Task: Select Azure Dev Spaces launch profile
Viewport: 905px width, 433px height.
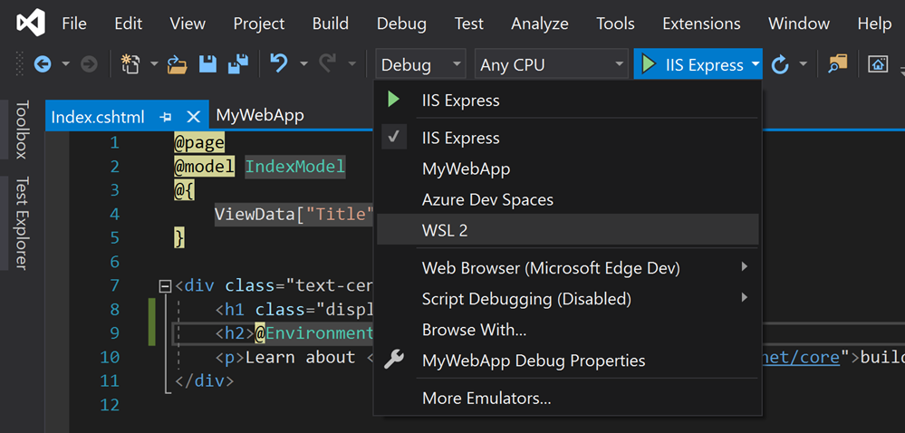Action: (x=568, y=200)
